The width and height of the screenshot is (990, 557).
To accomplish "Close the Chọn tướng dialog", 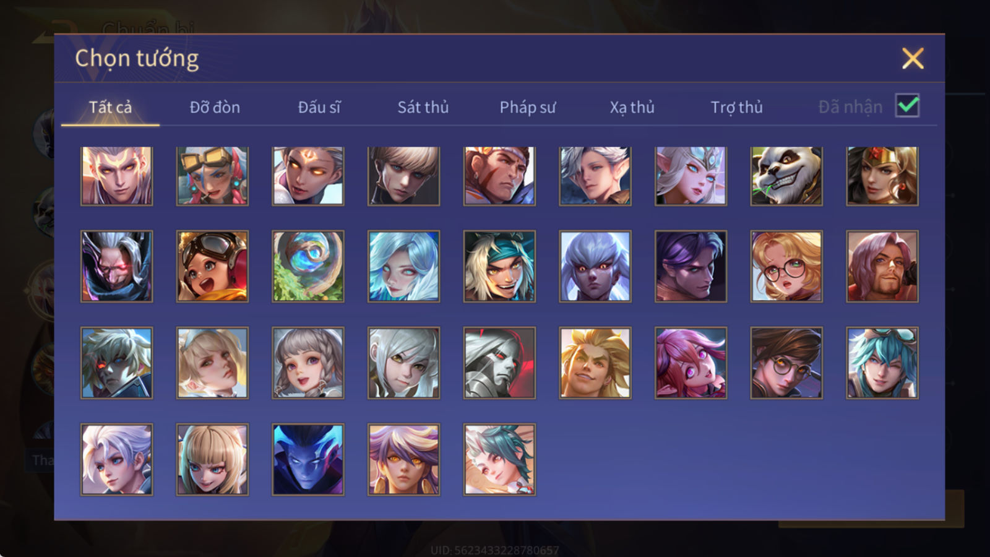I will click(x=913, y=59).
